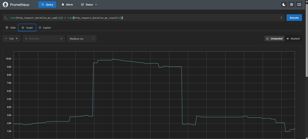Image resolution: width=308 pixels, height=139 pixels.
Task: Open the Query page
Action: point(47,5)
